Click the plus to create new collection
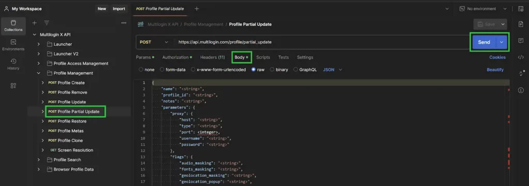Image resolution: width=529 pixels, height=186 pixels. 34,23
